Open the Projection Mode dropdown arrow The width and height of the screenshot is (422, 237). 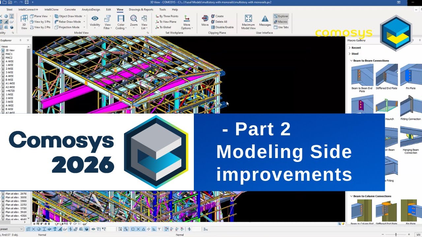(84, 27)
